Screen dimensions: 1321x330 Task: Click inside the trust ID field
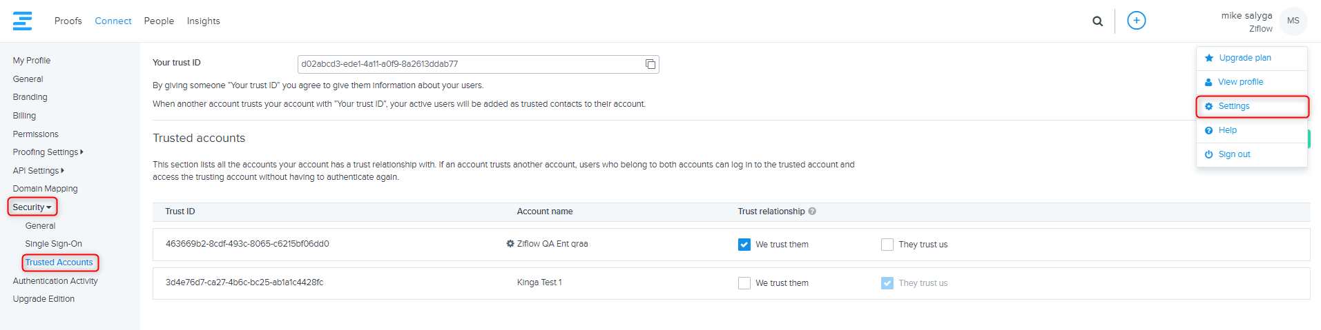(x=470, y=64)
